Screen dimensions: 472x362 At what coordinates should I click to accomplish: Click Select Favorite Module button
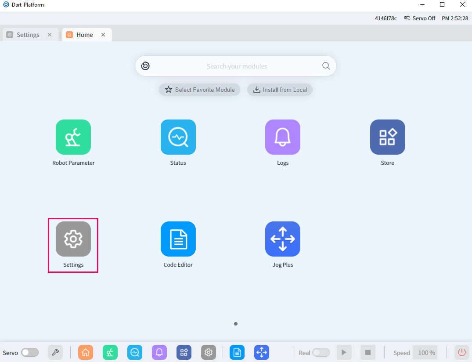tap(199, 90)
